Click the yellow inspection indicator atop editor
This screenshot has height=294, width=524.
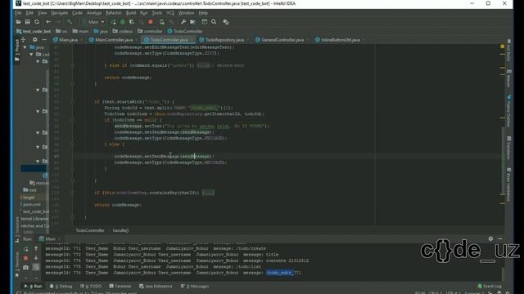tap(502, 47)
